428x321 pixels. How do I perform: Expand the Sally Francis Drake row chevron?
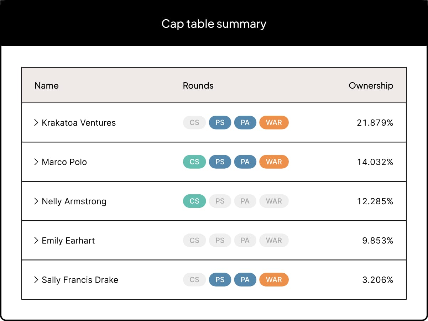pos(36,280)
